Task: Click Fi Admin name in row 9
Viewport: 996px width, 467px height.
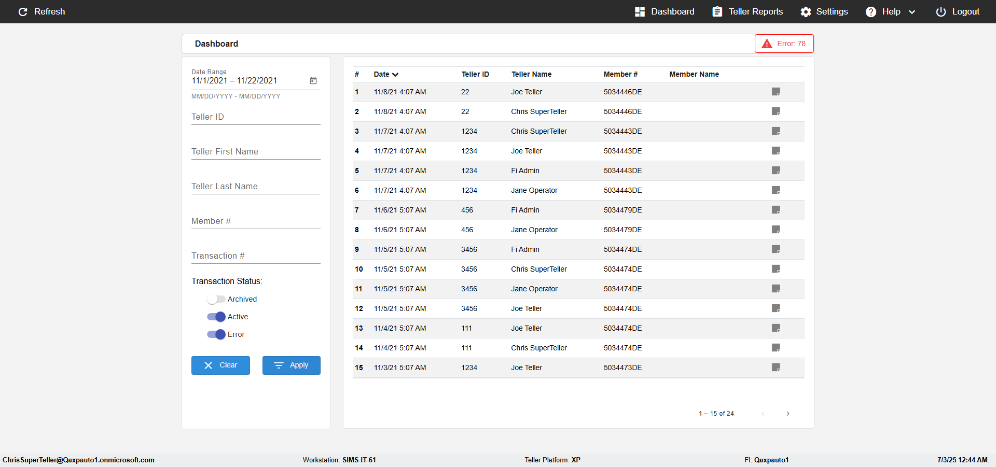Action: [525, 249]
